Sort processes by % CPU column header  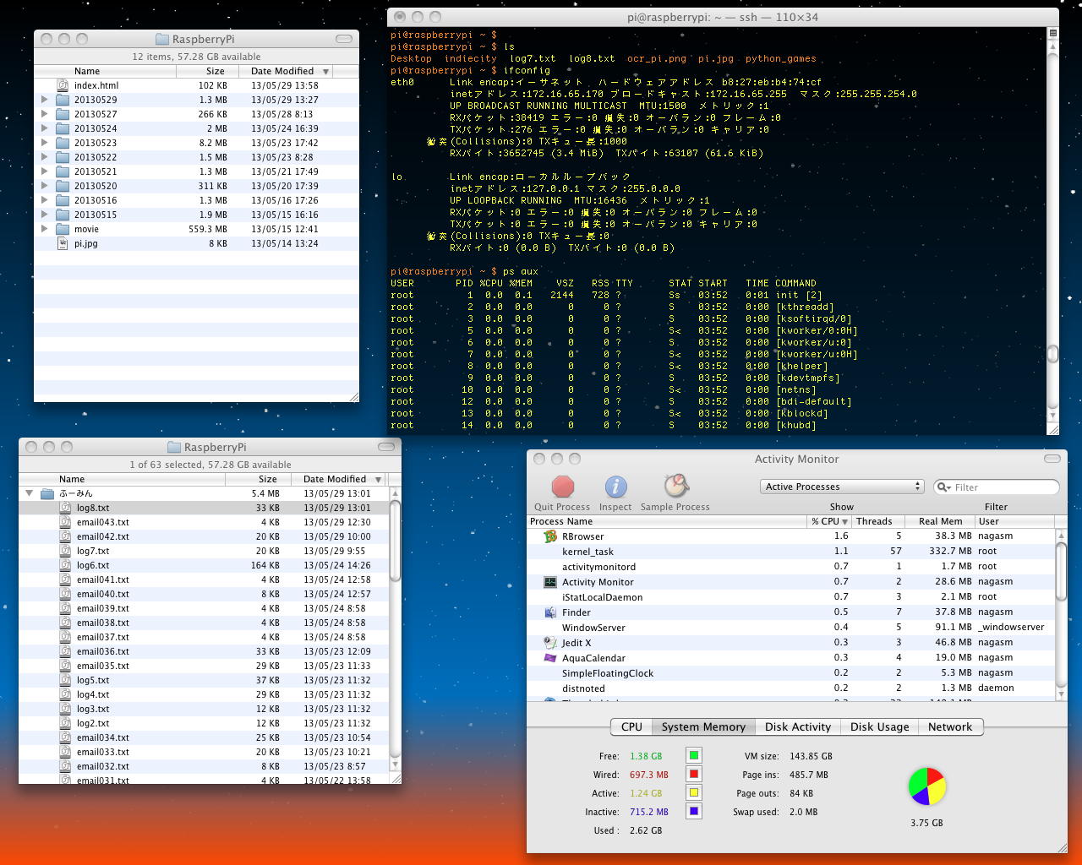828,521
